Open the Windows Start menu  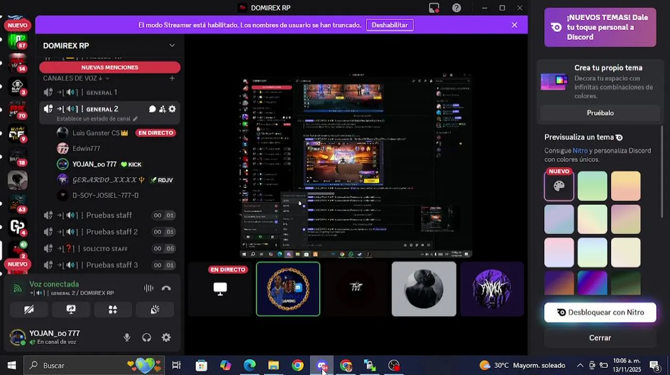point(11,365)
